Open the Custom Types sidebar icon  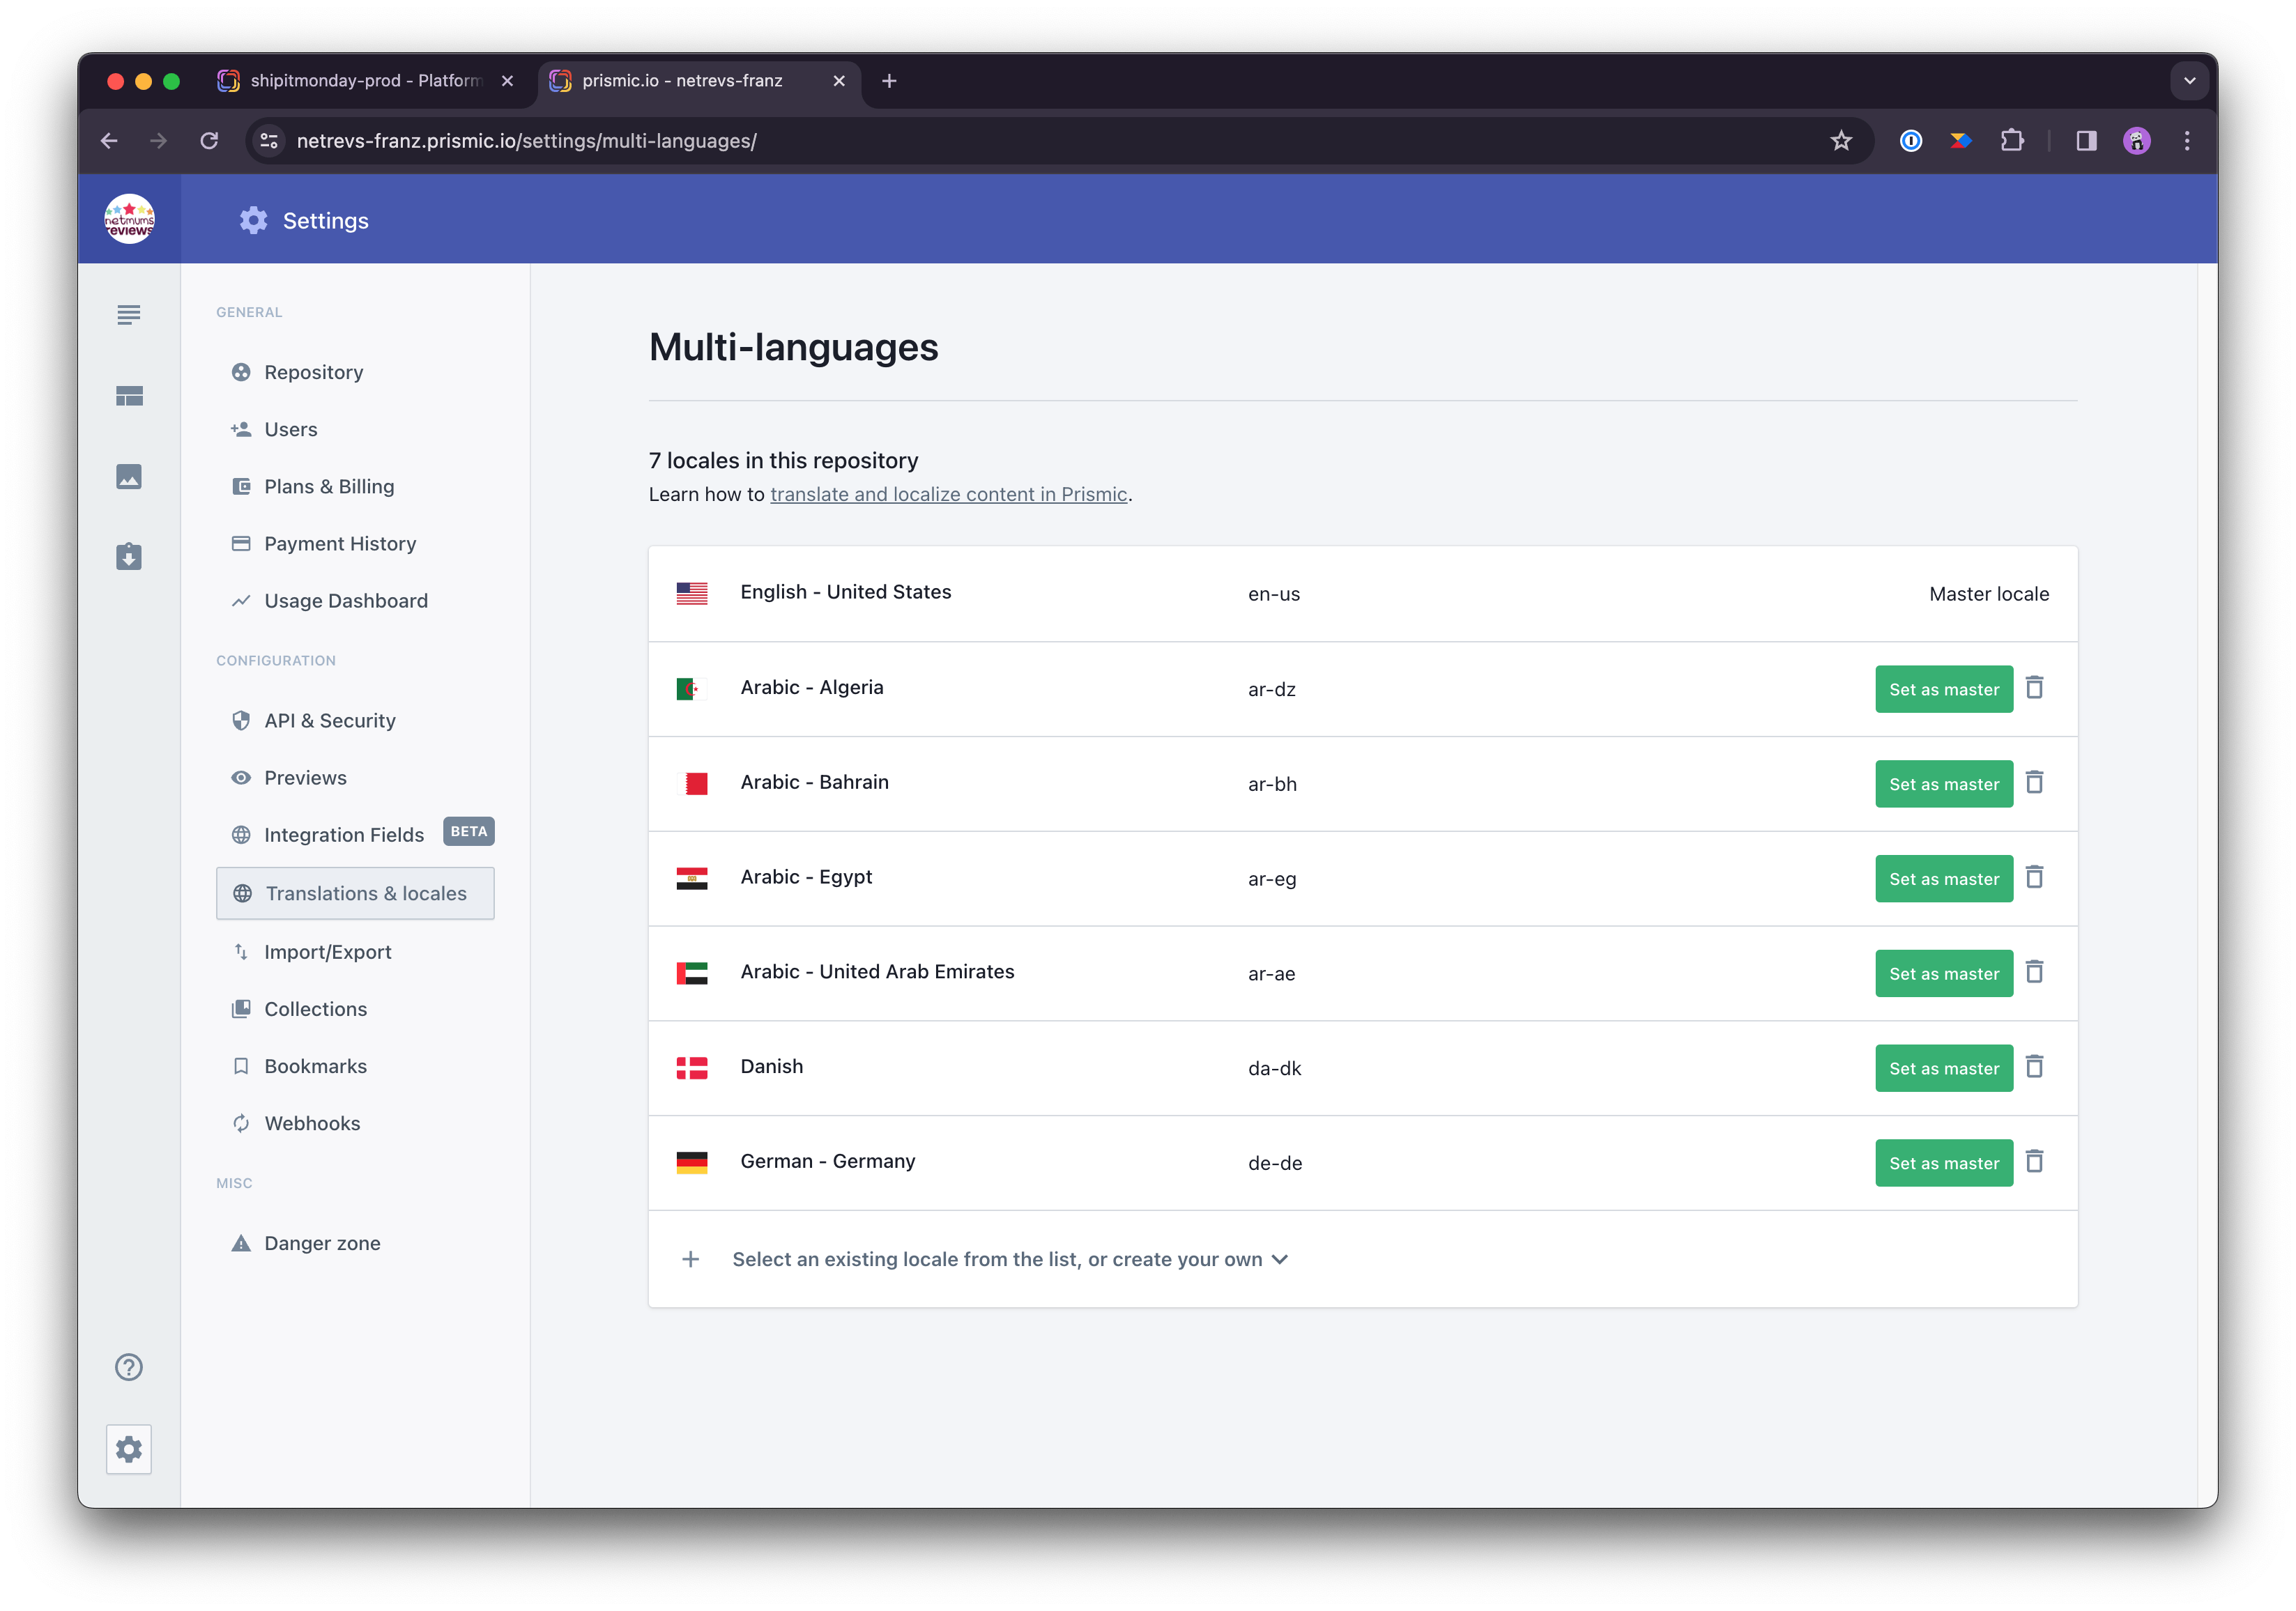[x=129, y=396]
